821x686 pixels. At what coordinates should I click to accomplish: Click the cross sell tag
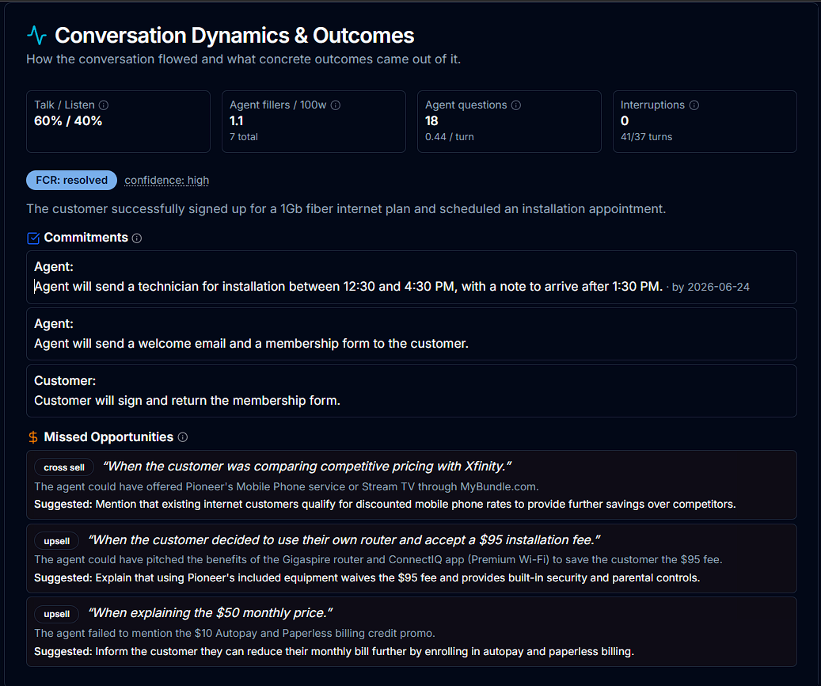point(64,467)
